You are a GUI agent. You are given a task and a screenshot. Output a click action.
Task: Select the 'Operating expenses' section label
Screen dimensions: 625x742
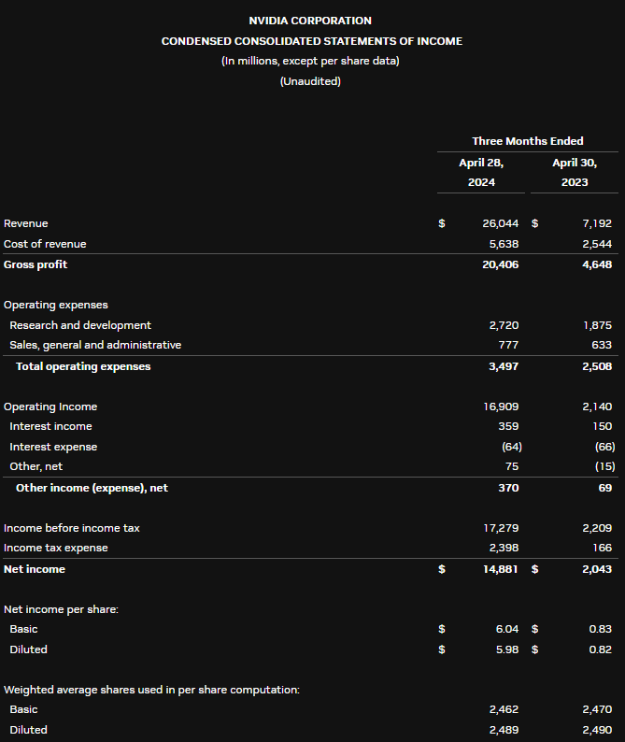(56, 305)
